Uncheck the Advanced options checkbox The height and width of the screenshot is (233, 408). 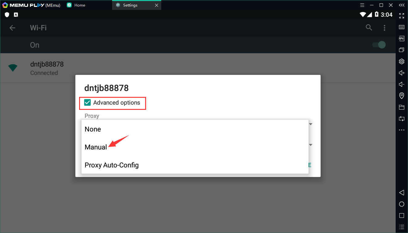click(x=88, y=103)
